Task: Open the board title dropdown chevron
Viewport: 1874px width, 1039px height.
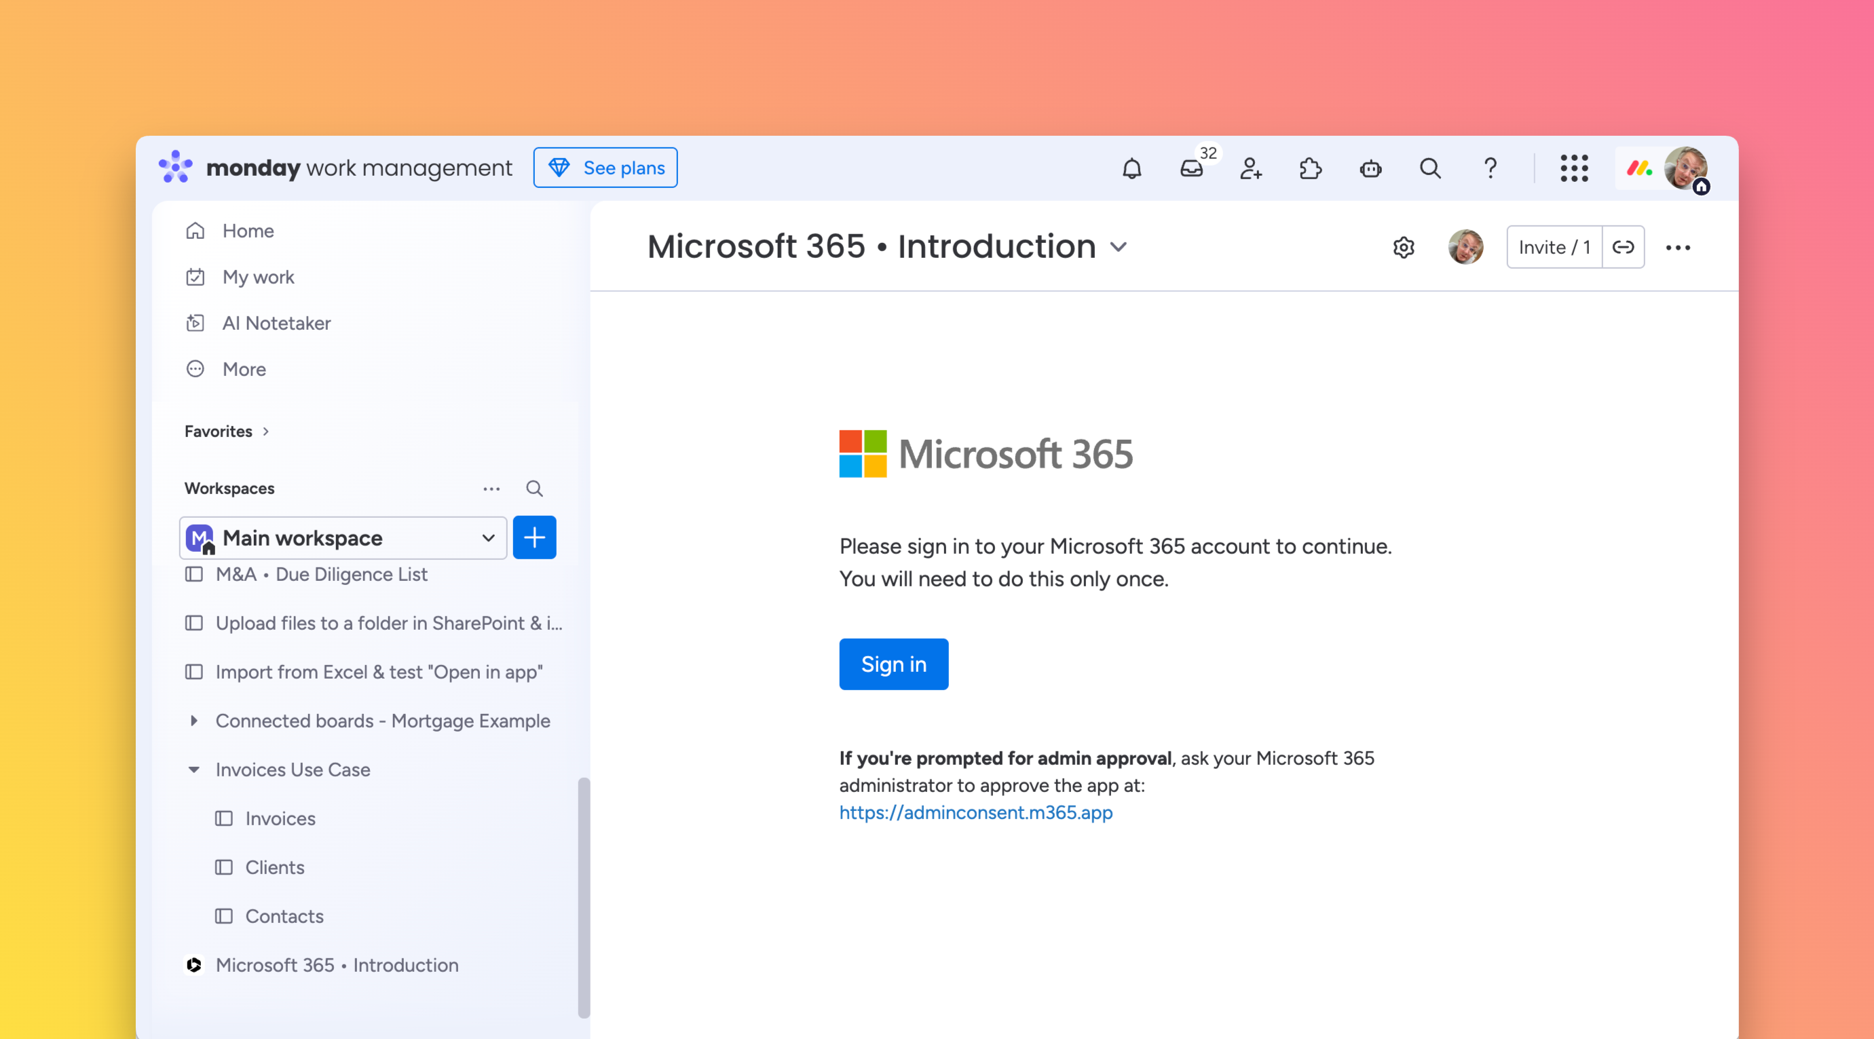Action: click(x=1119, y=248)
